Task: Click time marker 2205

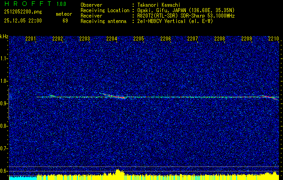Action: point(139,39)
